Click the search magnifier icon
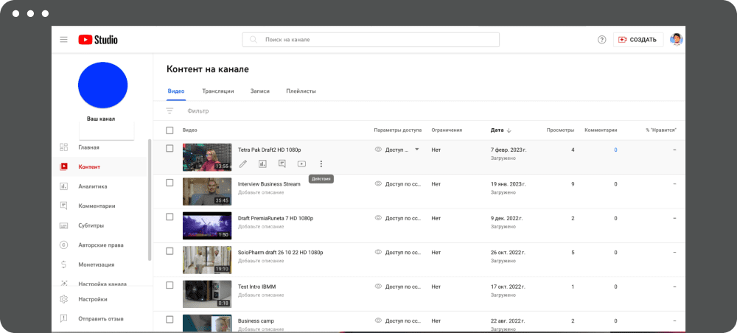Image resolution: width=737 pixels, height=333 pixels. tap(254, 40)
